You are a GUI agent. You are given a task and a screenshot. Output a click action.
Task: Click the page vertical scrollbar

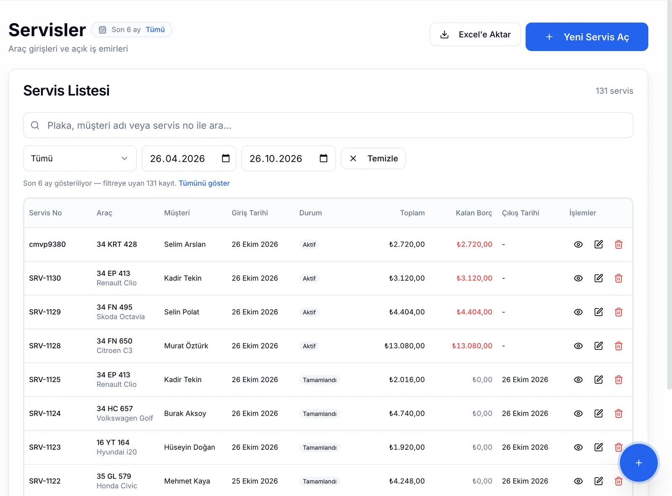point(669,195)
